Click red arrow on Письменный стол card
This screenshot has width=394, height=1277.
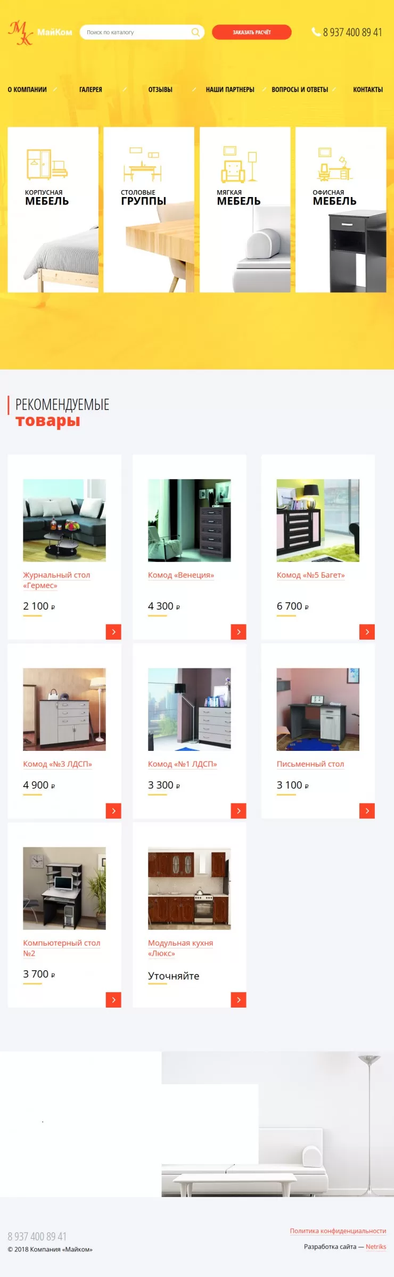[x=367, y=811]
